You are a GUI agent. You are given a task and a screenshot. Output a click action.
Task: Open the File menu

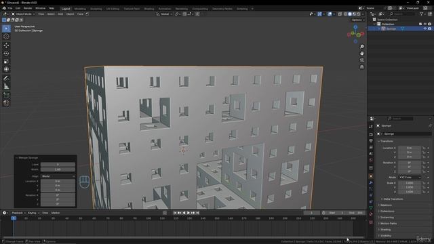click(10, 8)
